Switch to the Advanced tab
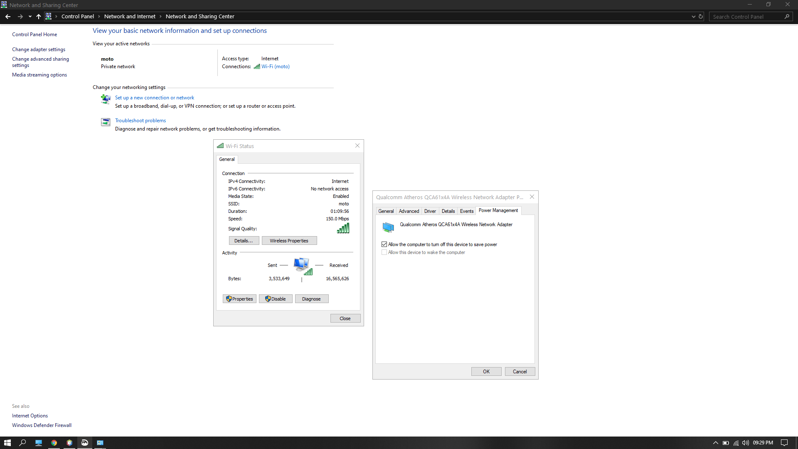 (409, 211)
